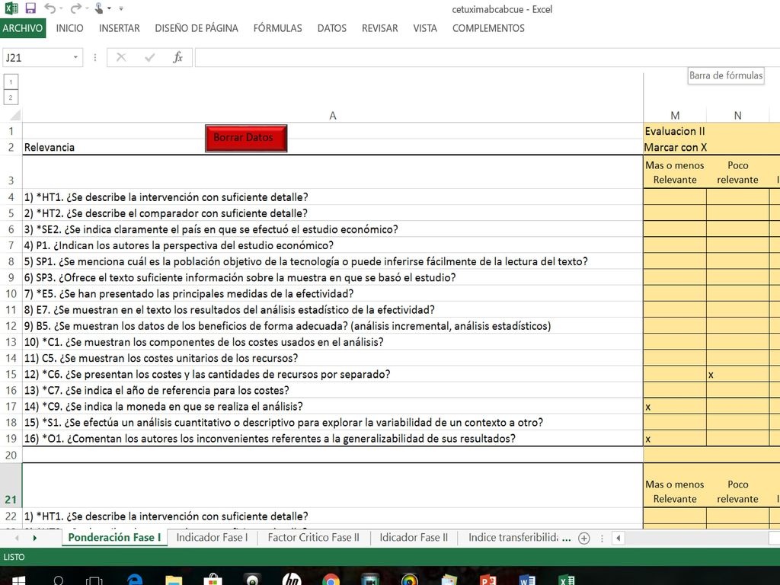Click the horizontal scrollbar left arrow
Viewport: 780px width, 585px height.
619,538
